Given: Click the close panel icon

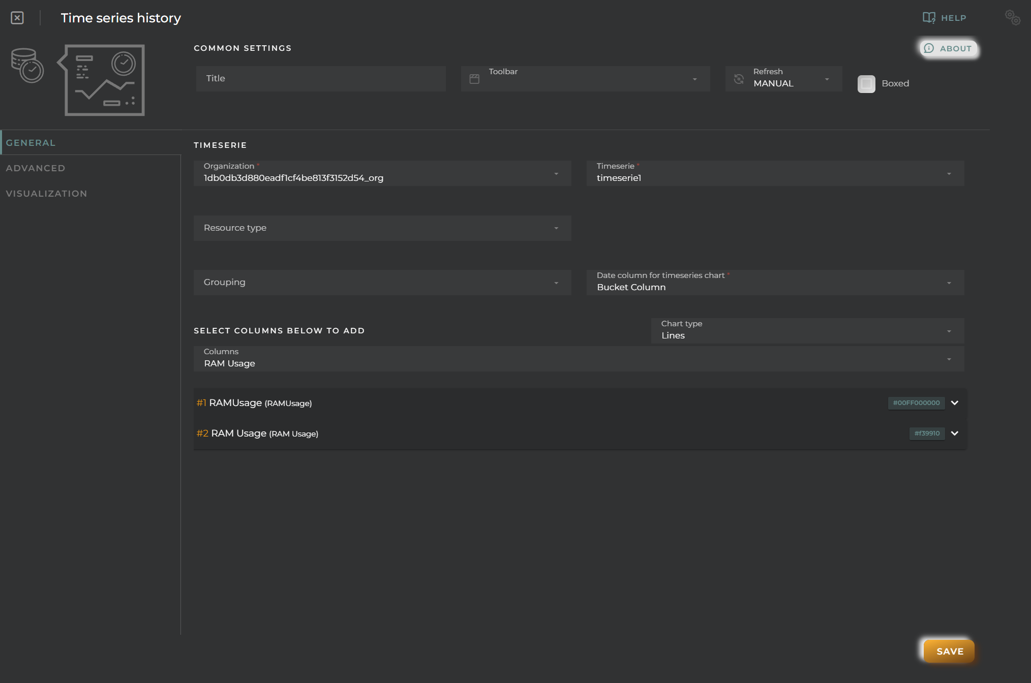Looking at the screenshot, I should (x=17, y=17).
